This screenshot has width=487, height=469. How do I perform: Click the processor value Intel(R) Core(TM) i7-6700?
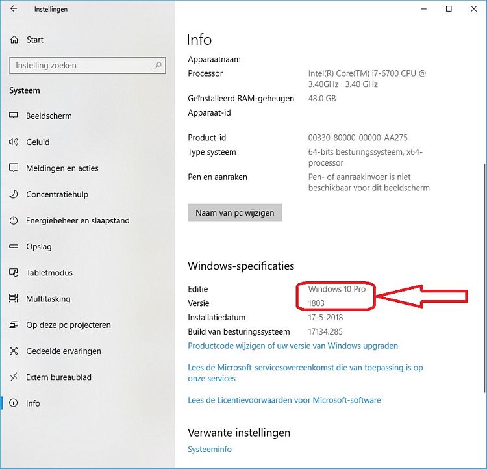tap(367, 79)
